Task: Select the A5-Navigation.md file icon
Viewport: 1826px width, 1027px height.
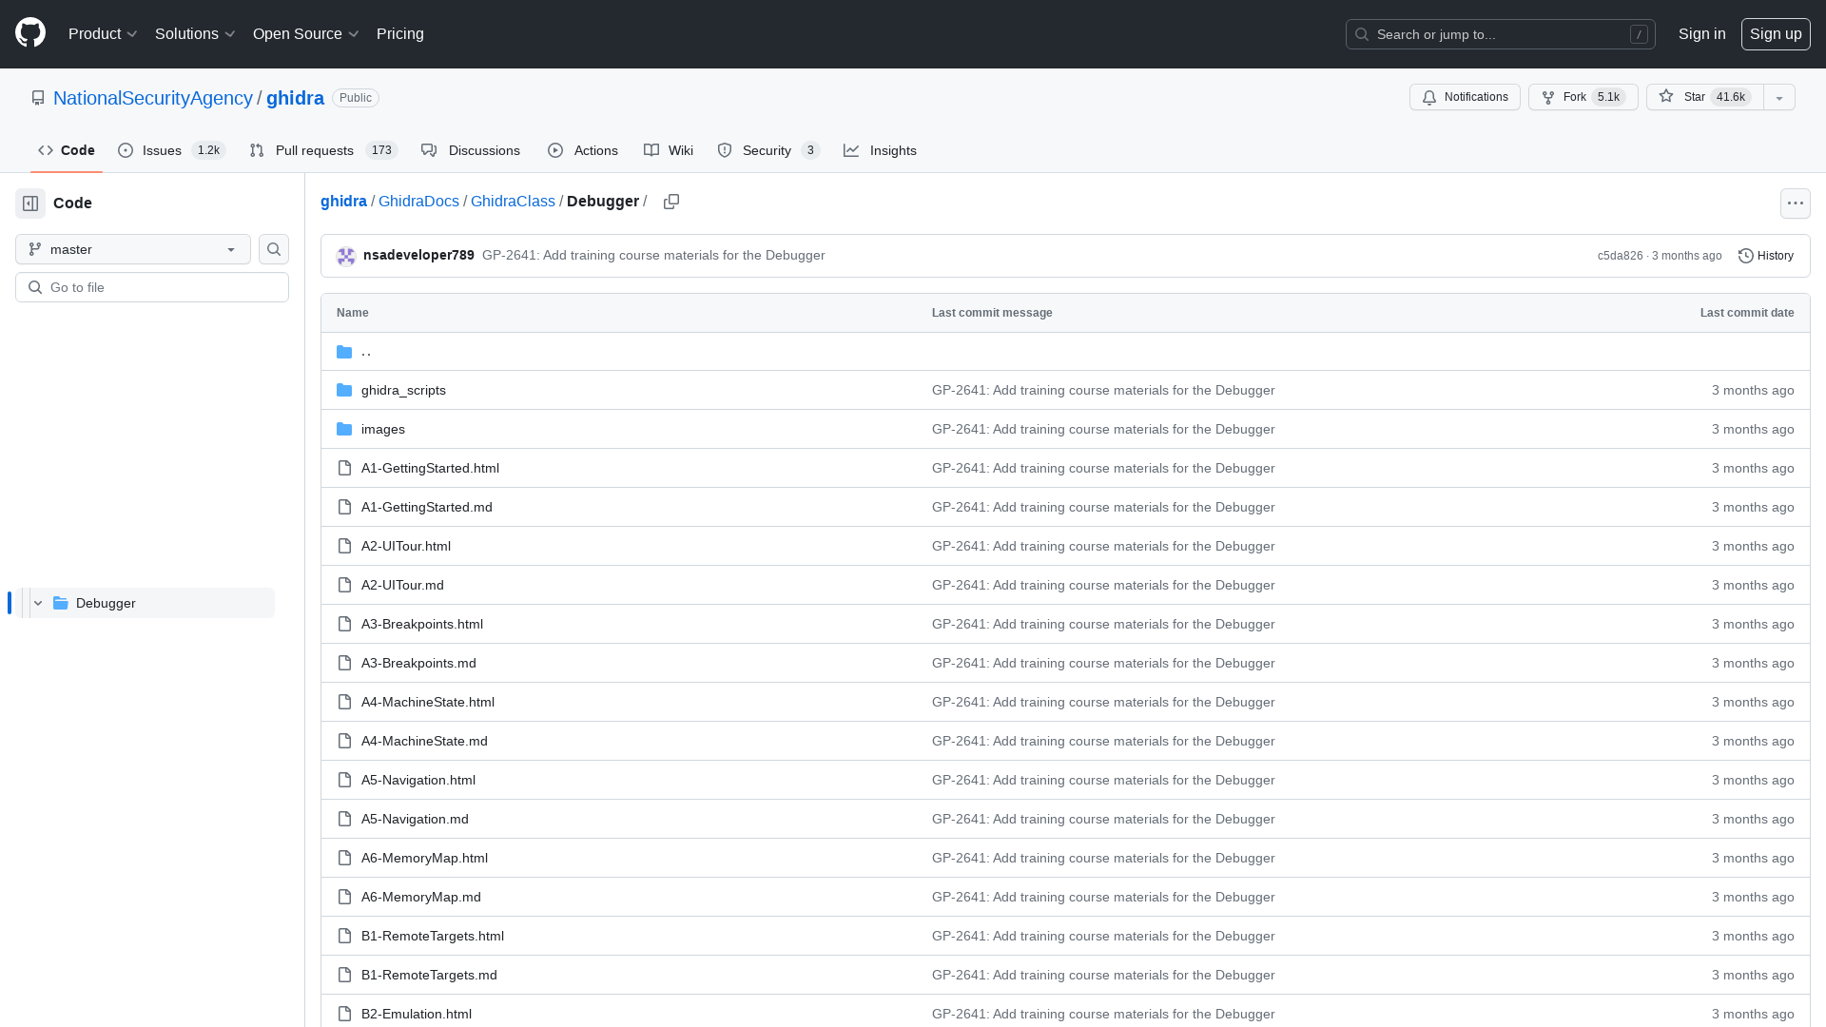Action: pyautogui.click(x=344, y=820)
